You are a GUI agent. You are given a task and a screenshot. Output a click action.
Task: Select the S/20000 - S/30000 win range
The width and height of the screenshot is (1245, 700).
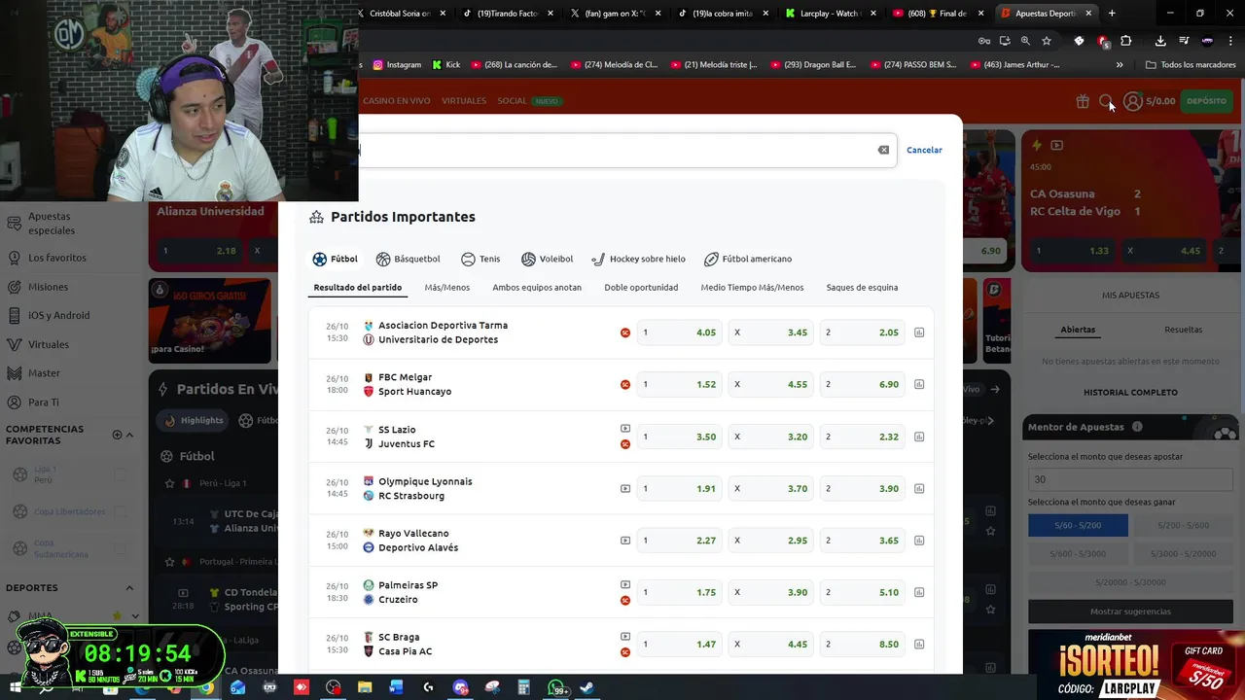tap(1130, 582)
